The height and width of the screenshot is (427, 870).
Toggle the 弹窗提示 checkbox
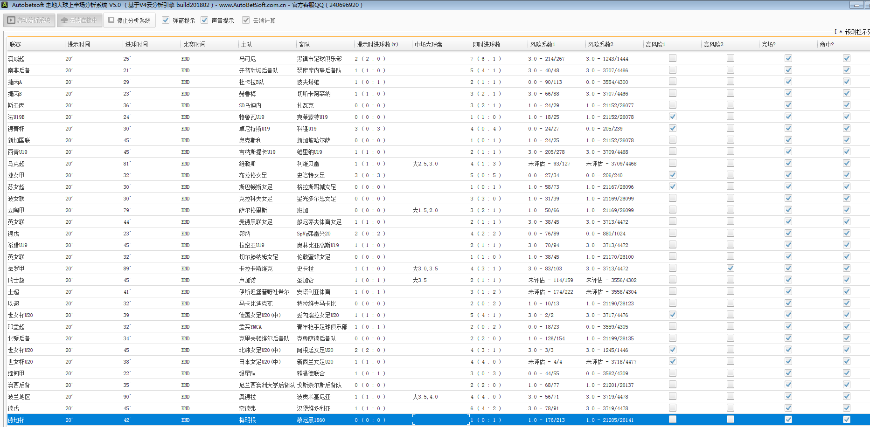[x=166, y=21]
